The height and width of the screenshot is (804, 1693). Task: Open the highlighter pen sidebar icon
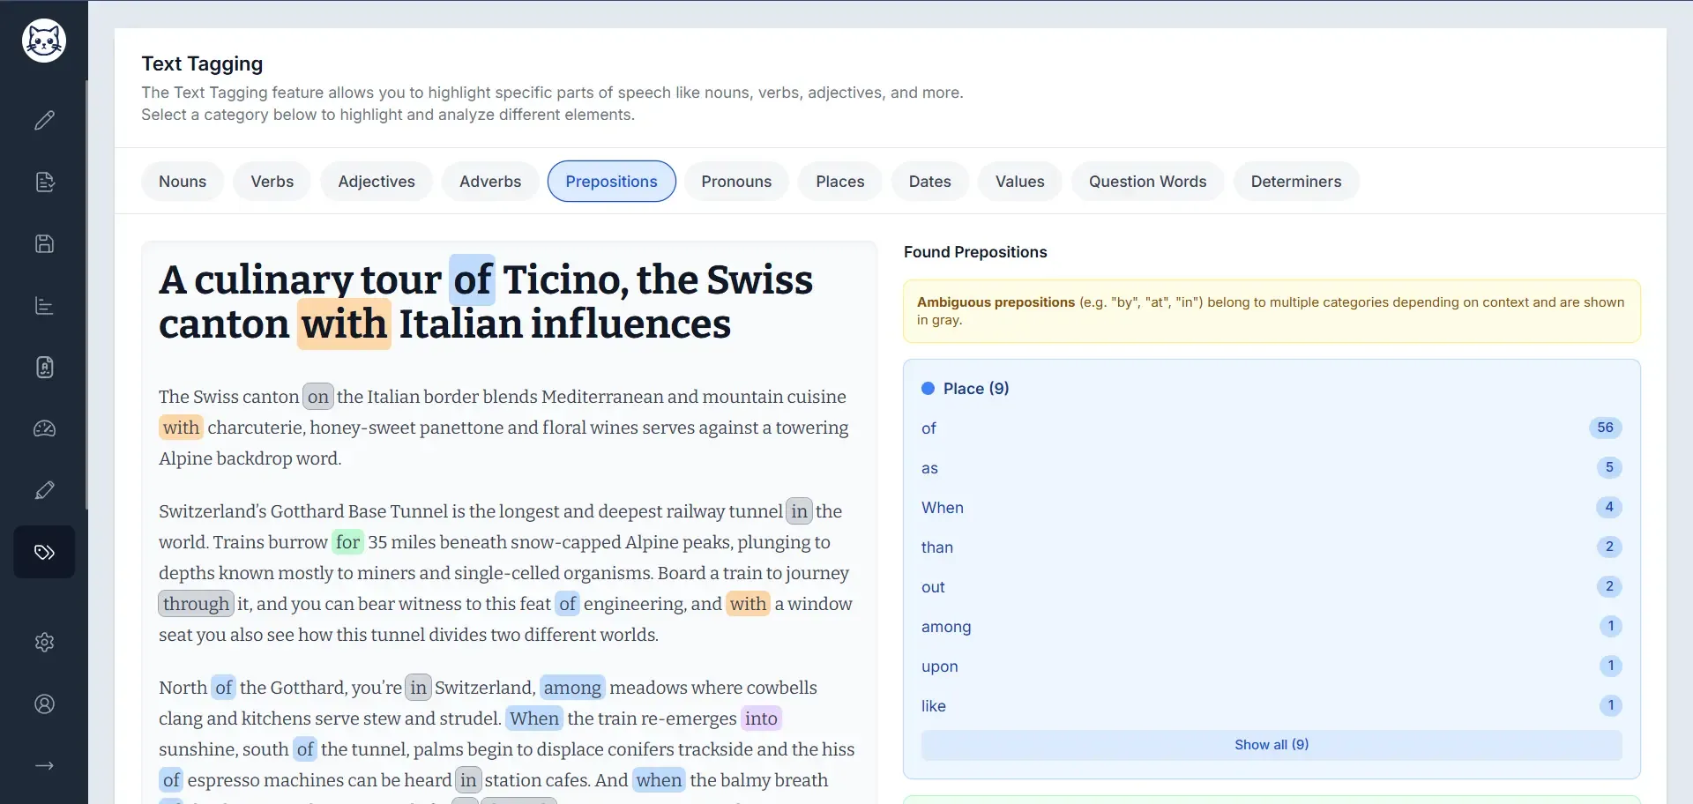coord(44,491)
